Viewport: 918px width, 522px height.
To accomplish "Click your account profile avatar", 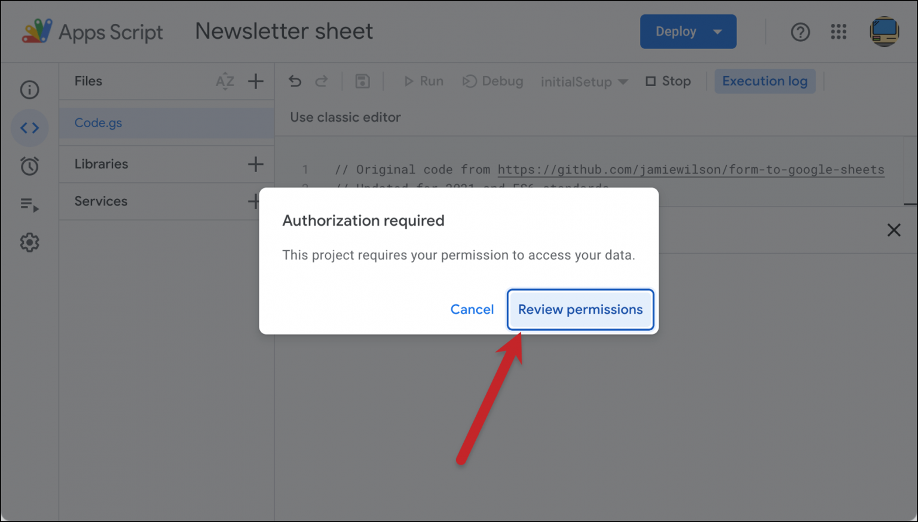I will tap(885, 32).
